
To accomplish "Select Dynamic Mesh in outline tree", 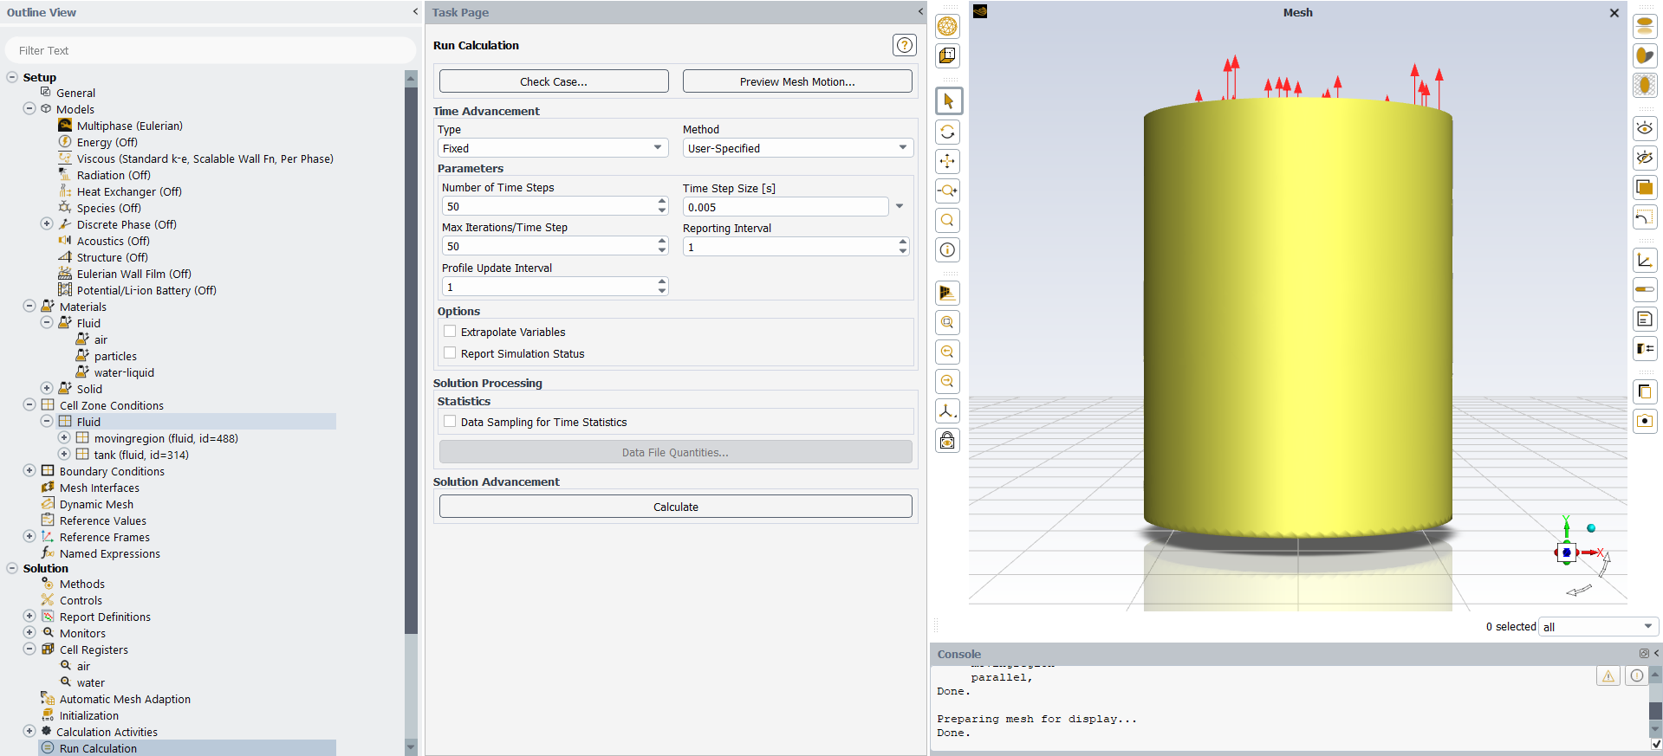I will pyautogui.click(x=96, y=504).
